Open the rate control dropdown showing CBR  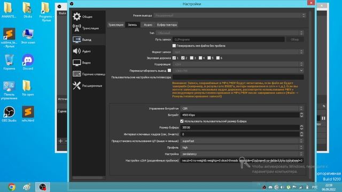[242, 108]
